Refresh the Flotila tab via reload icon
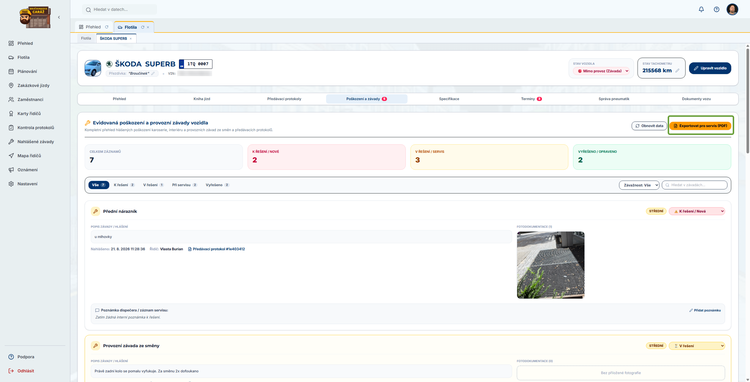This screenshot has width=750, height=382. [143, 27]
